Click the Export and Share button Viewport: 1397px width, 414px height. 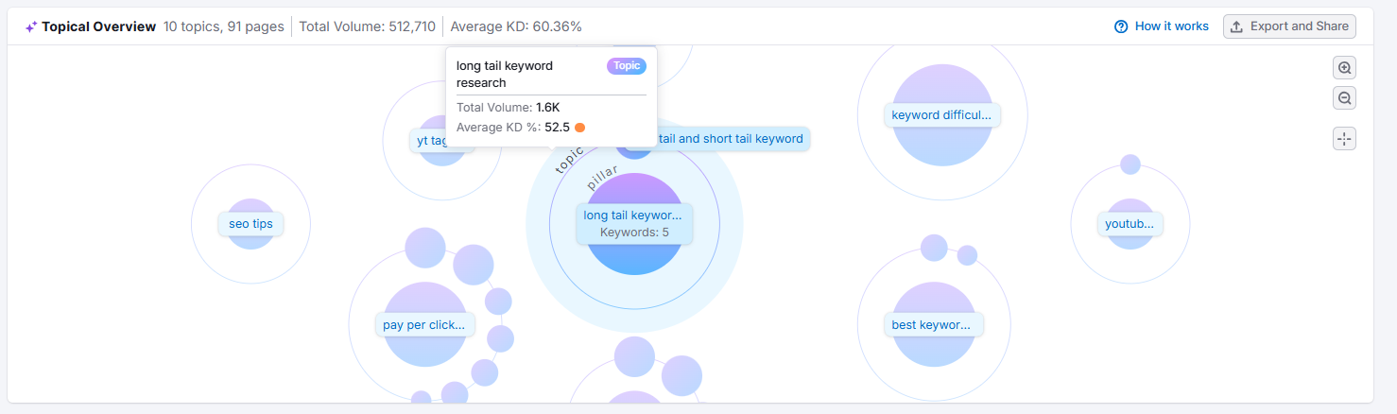coord(1289,26)
